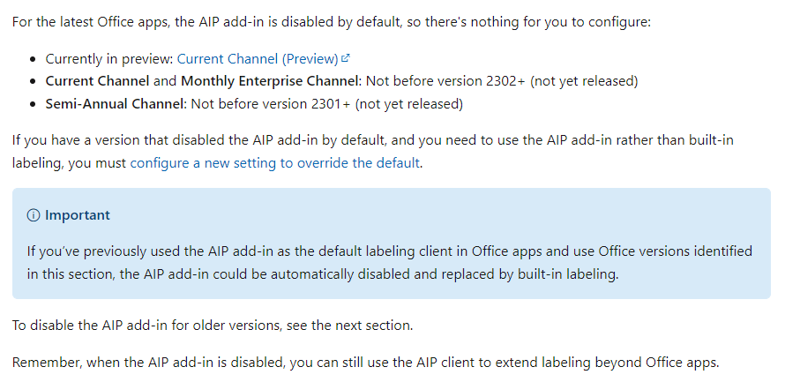Click bullet marker before Semi-Annual Channel
Image resolution: width=800 pixels, height=382 pixels.
[34, 104]
